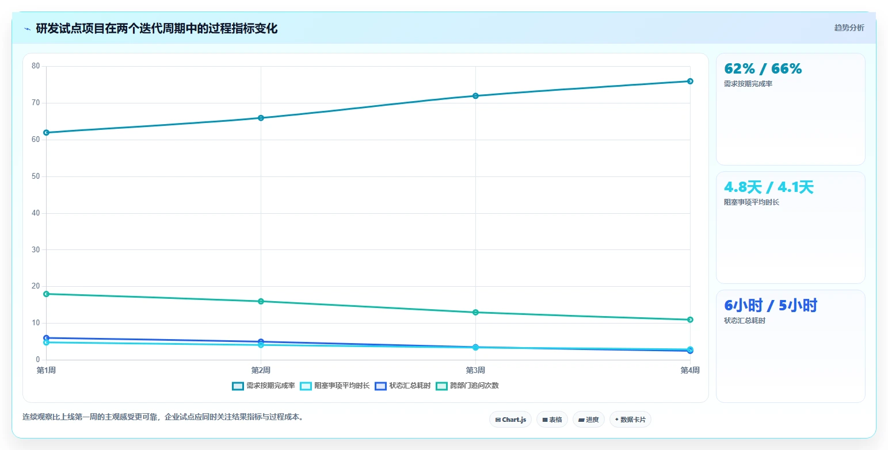The width and height of the screenshot is (888, 450).
Task: Select the 需求按期完成率 point at 第2周
Action: 261,118
